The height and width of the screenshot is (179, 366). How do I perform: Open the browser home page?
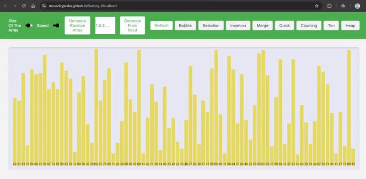33,6
